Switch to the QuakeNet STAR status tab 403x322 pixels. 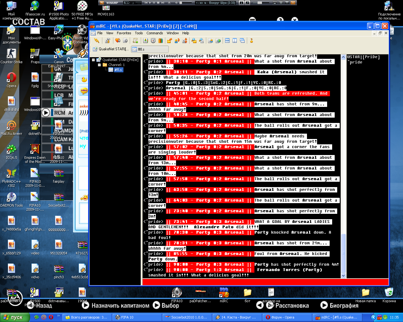pos(111,49)
